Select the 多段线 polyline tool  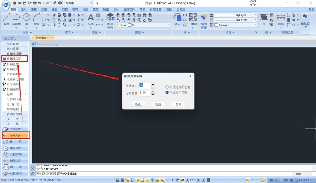pyautogui.click(x=16, y=19)
